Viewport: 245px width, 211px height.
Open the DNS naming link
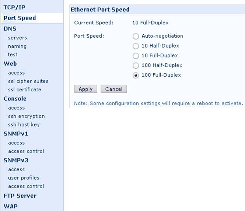coord(17,46)
